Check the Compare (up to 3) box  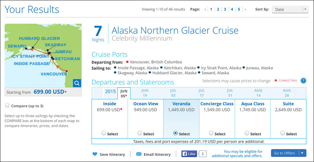click(x=7, y=106)
